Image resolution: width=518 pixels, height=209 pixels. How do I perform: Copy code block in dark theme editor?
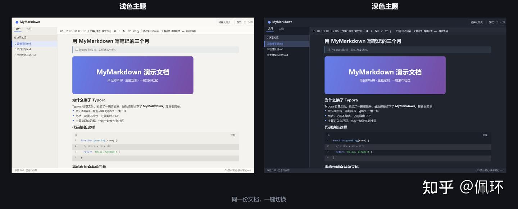[x=485, y=135]
